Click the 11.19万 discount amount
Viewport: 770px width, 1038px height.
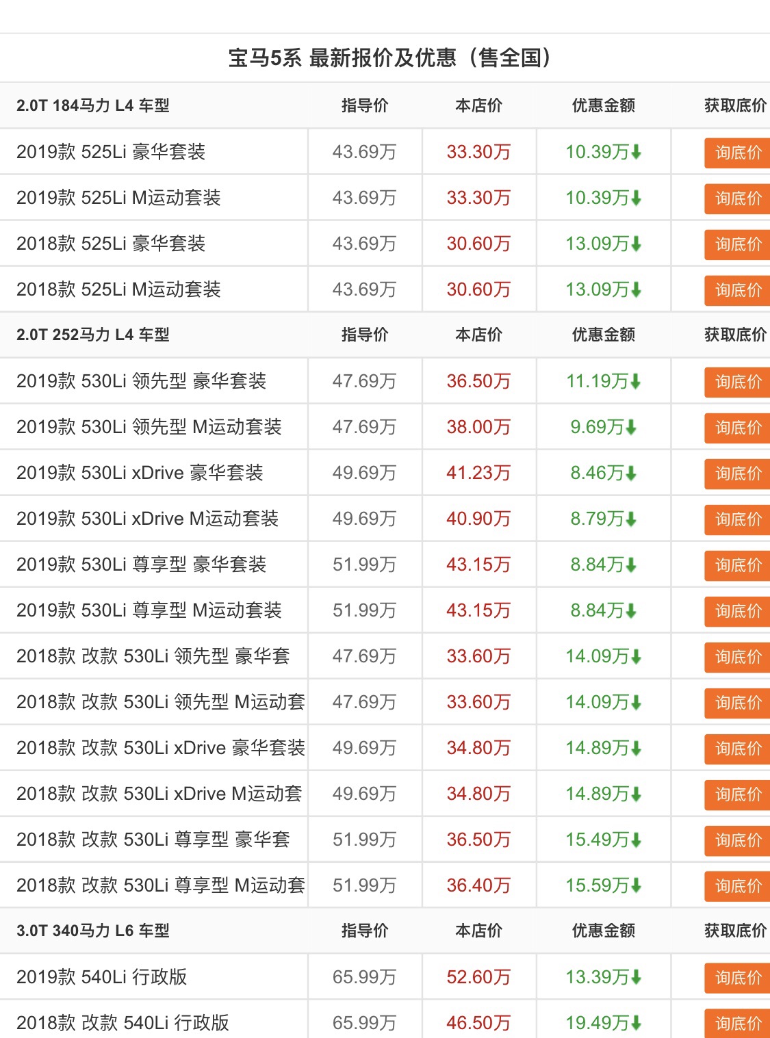tap(604, 381)
